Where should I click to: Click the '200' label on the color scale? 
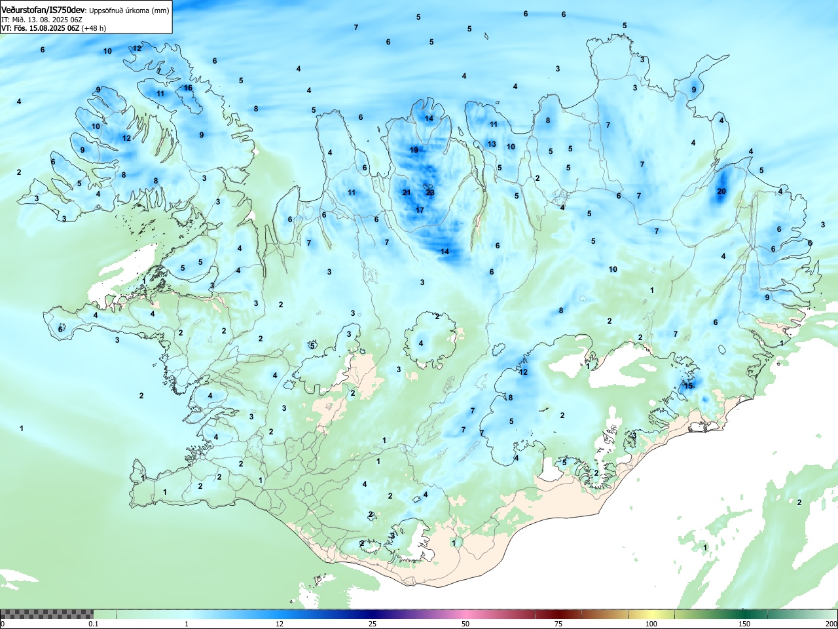[x=831, y=624]
